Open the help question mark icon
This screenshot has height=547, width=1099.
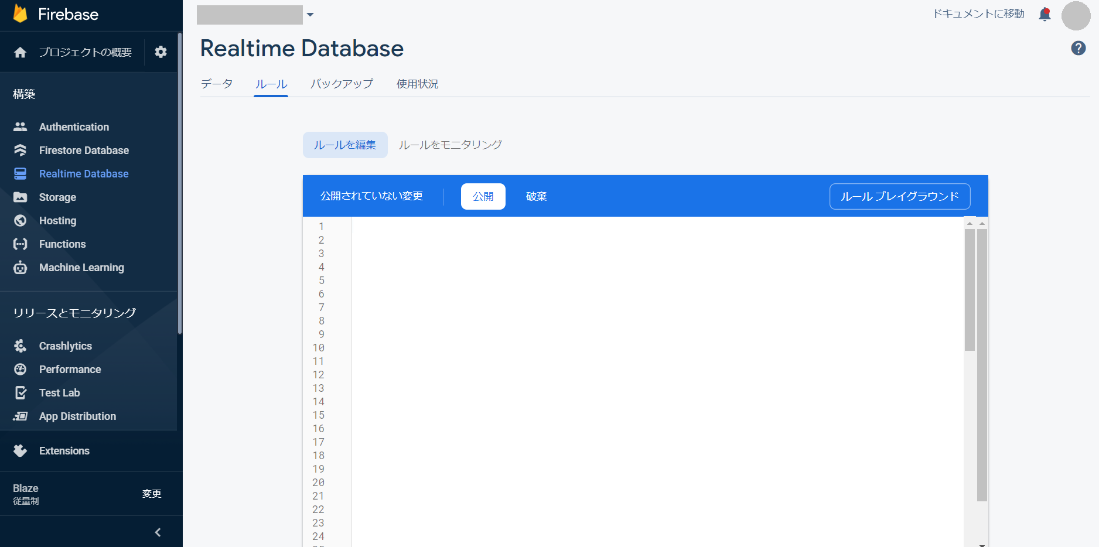1078,48
